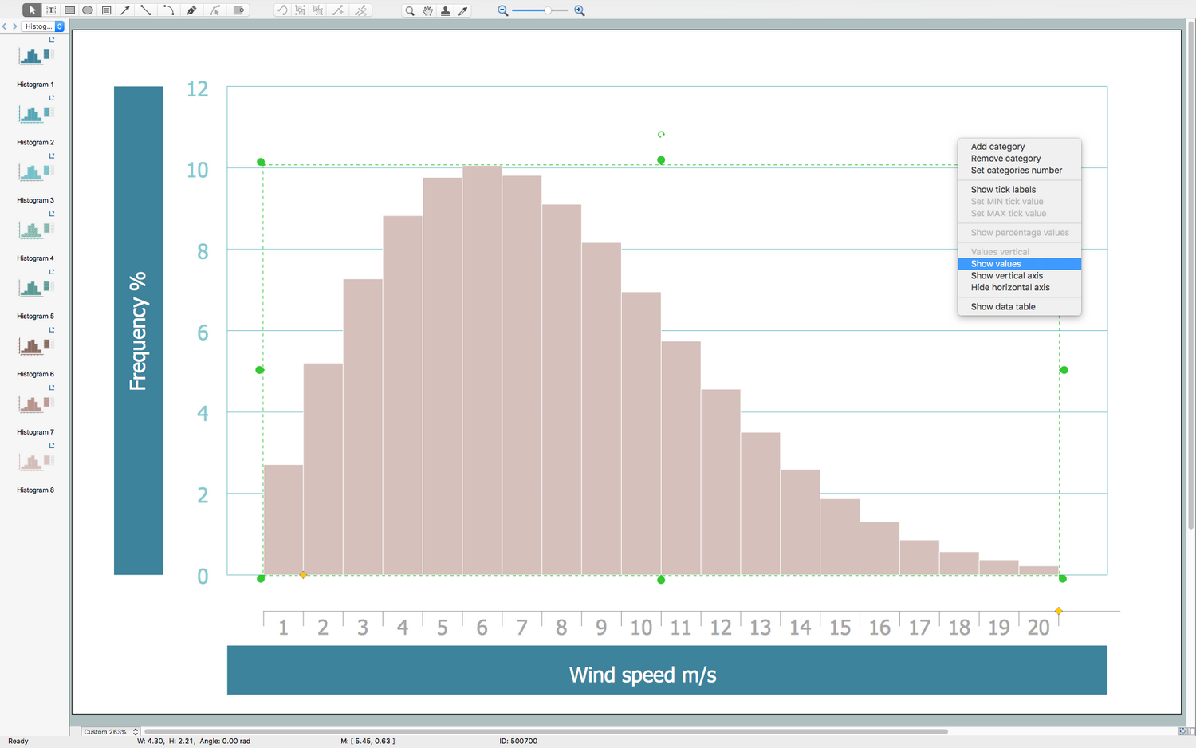Click the add connection point icon
The width and height of the screenshot is (1196, 748).
coord(338,10)
